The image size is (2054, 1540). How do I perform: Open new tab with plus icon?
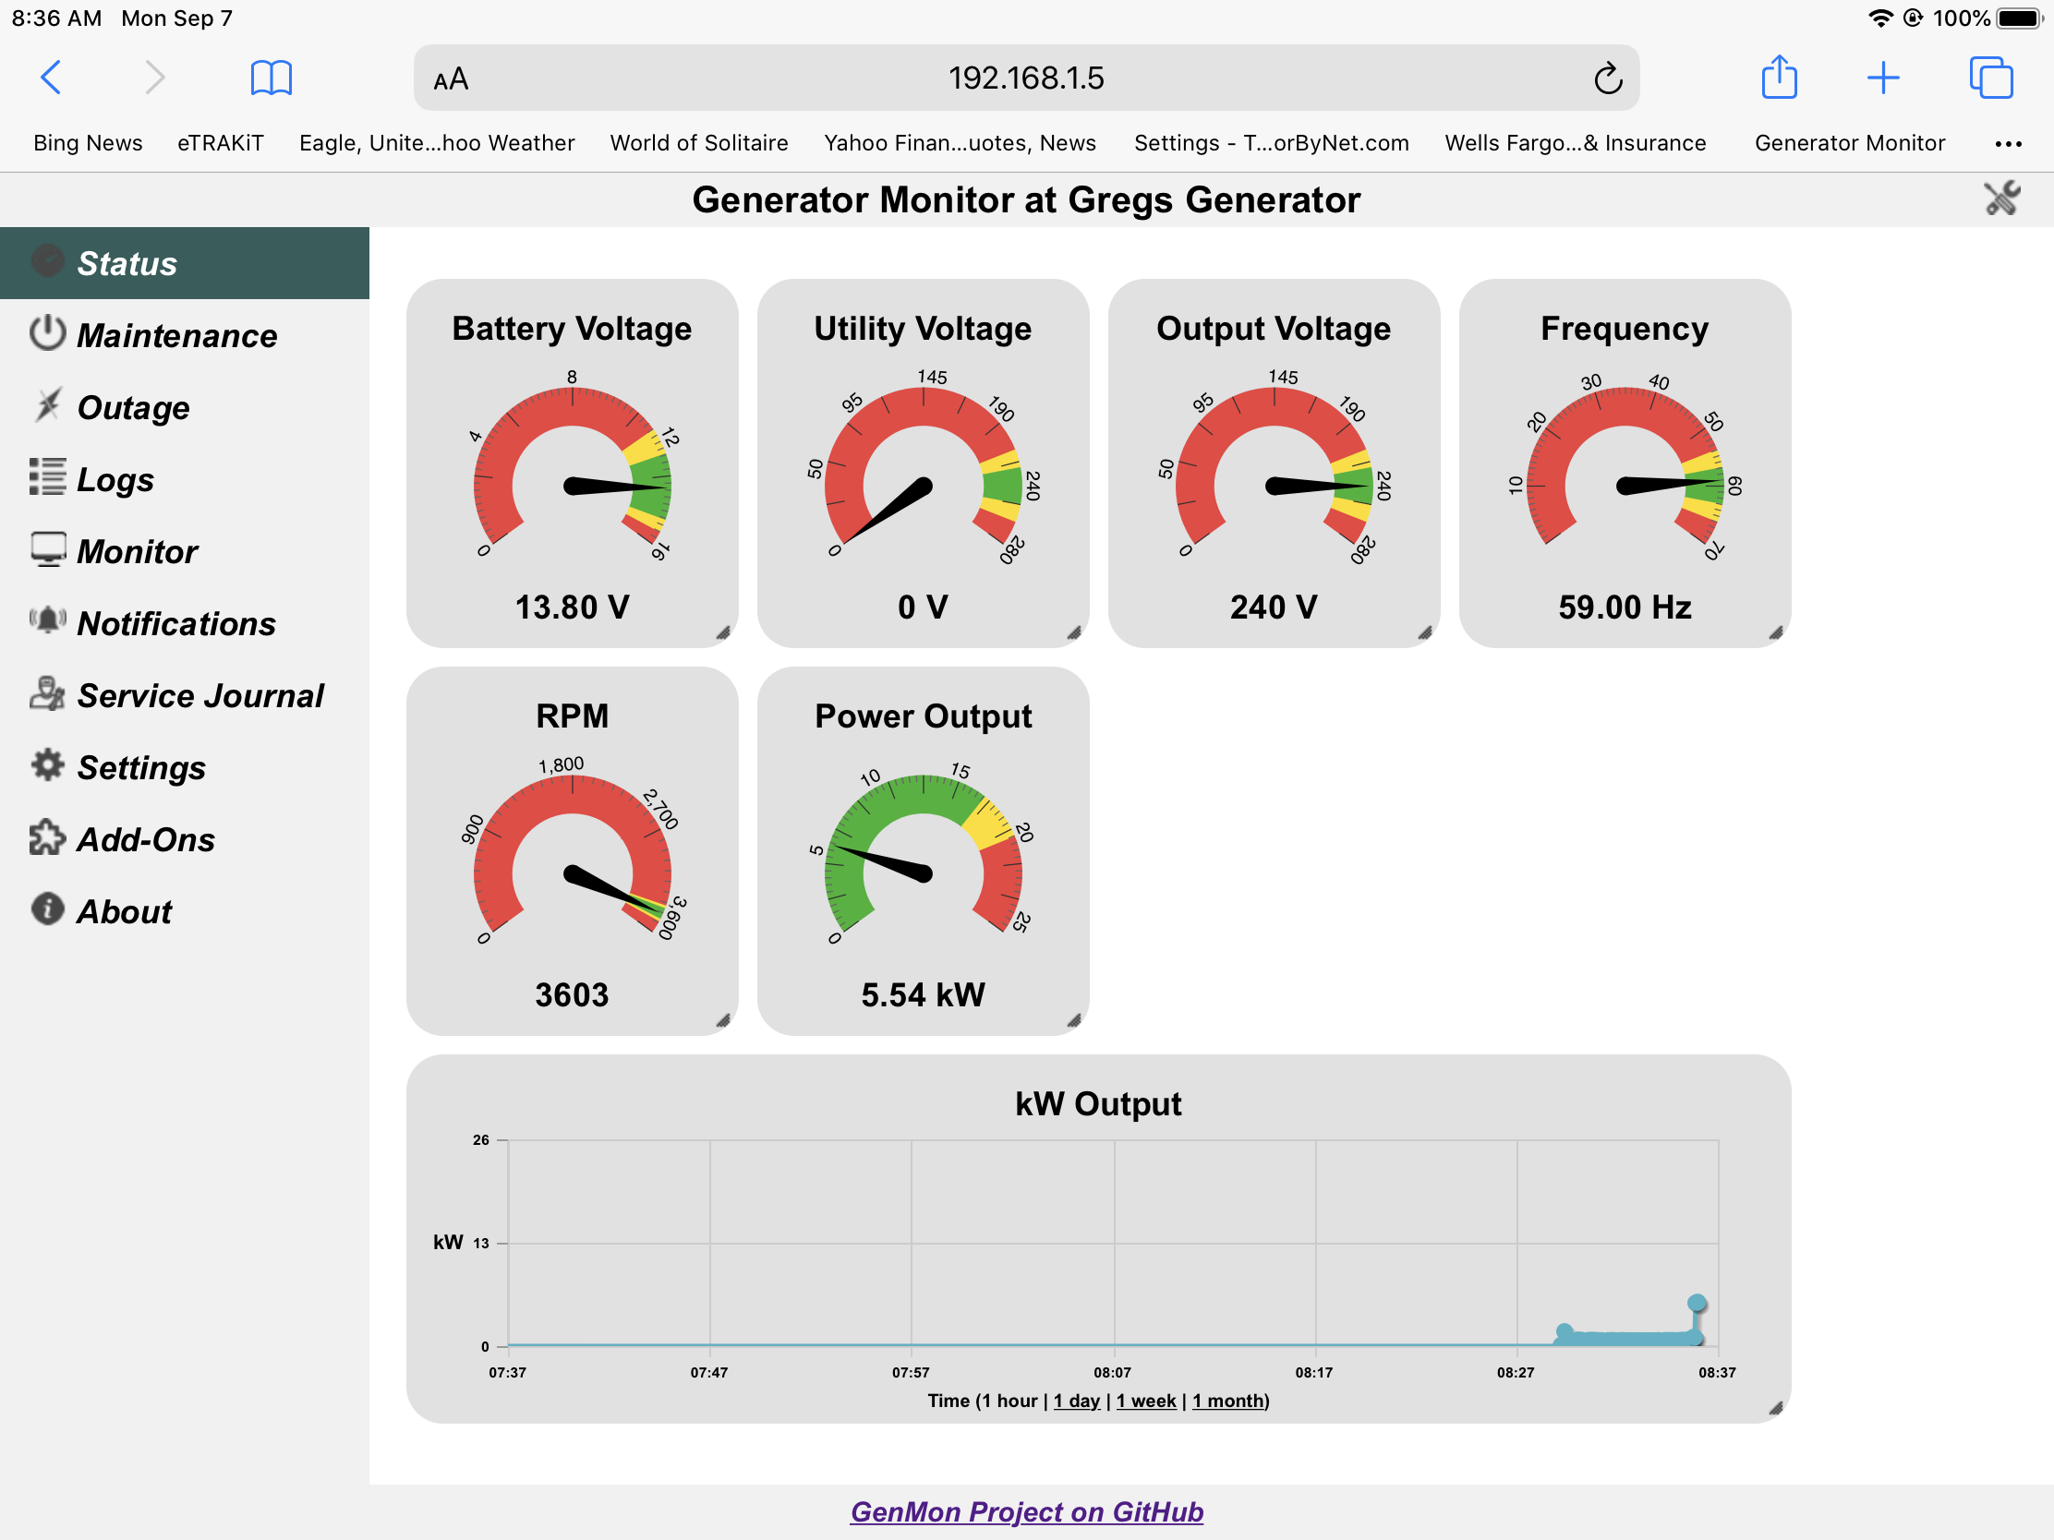[1882, 78]
